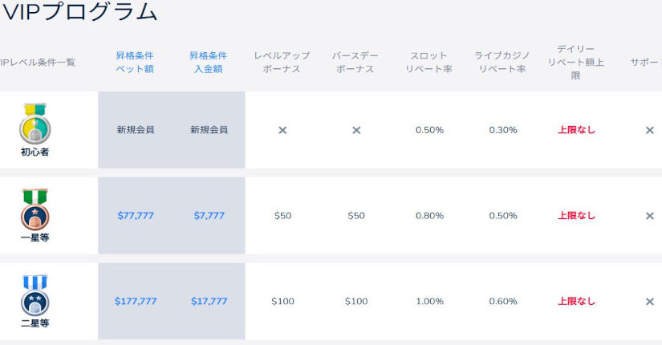Click the support X mark in 初心者 row
The image size is (662, 345).
click(650, 130)
